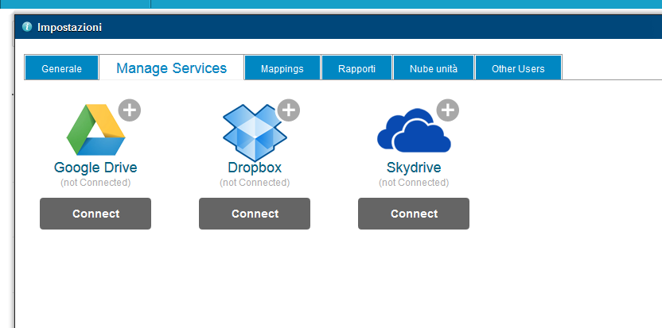Connect the Skydrive service

pyautogui.click(x=414, y=214)
